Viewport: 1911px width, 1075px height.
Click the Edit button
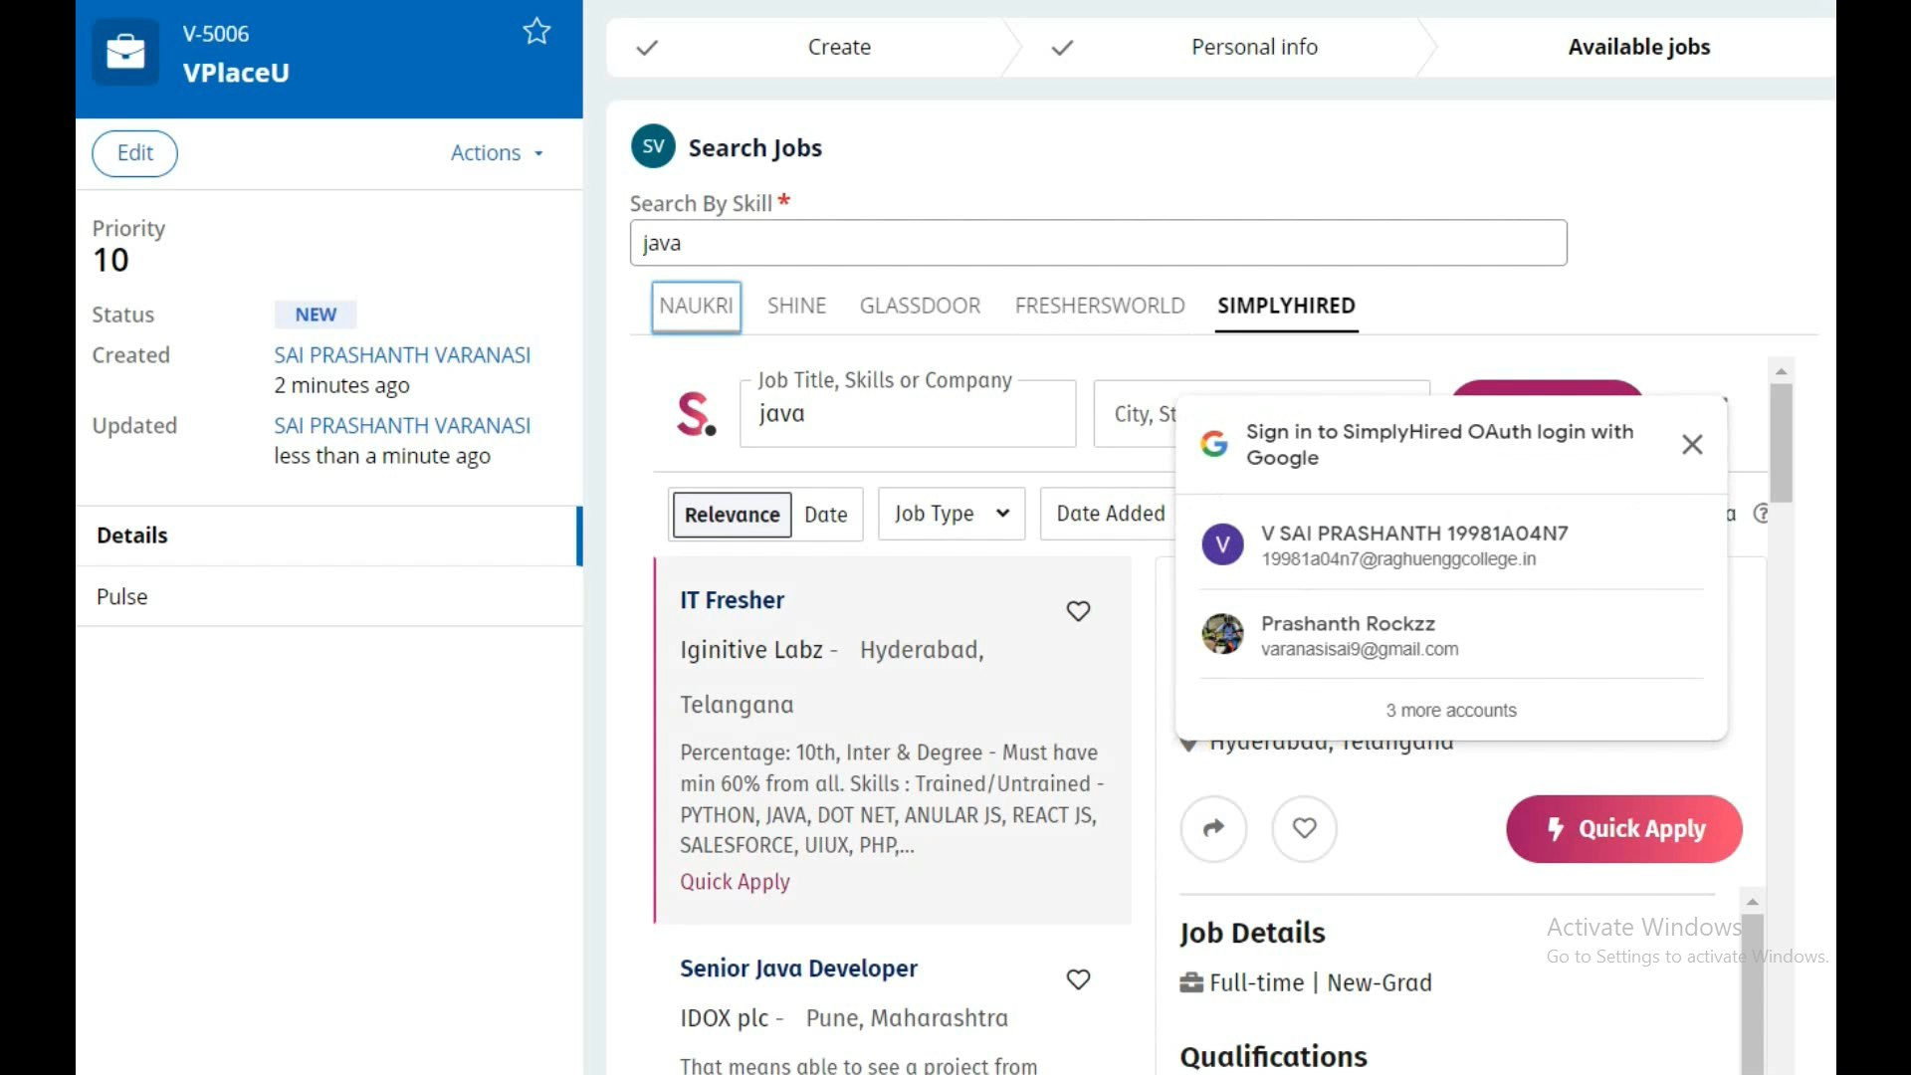click(134, 153)
